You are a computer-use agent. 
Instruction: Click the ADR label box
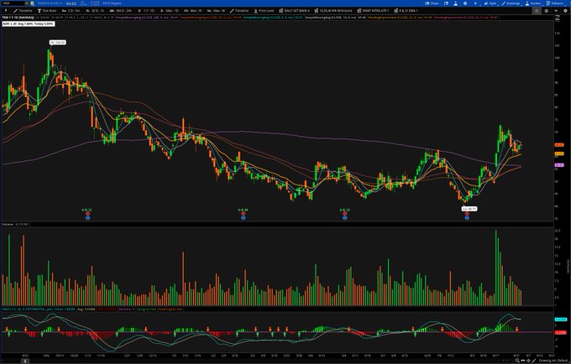point(28,23)
